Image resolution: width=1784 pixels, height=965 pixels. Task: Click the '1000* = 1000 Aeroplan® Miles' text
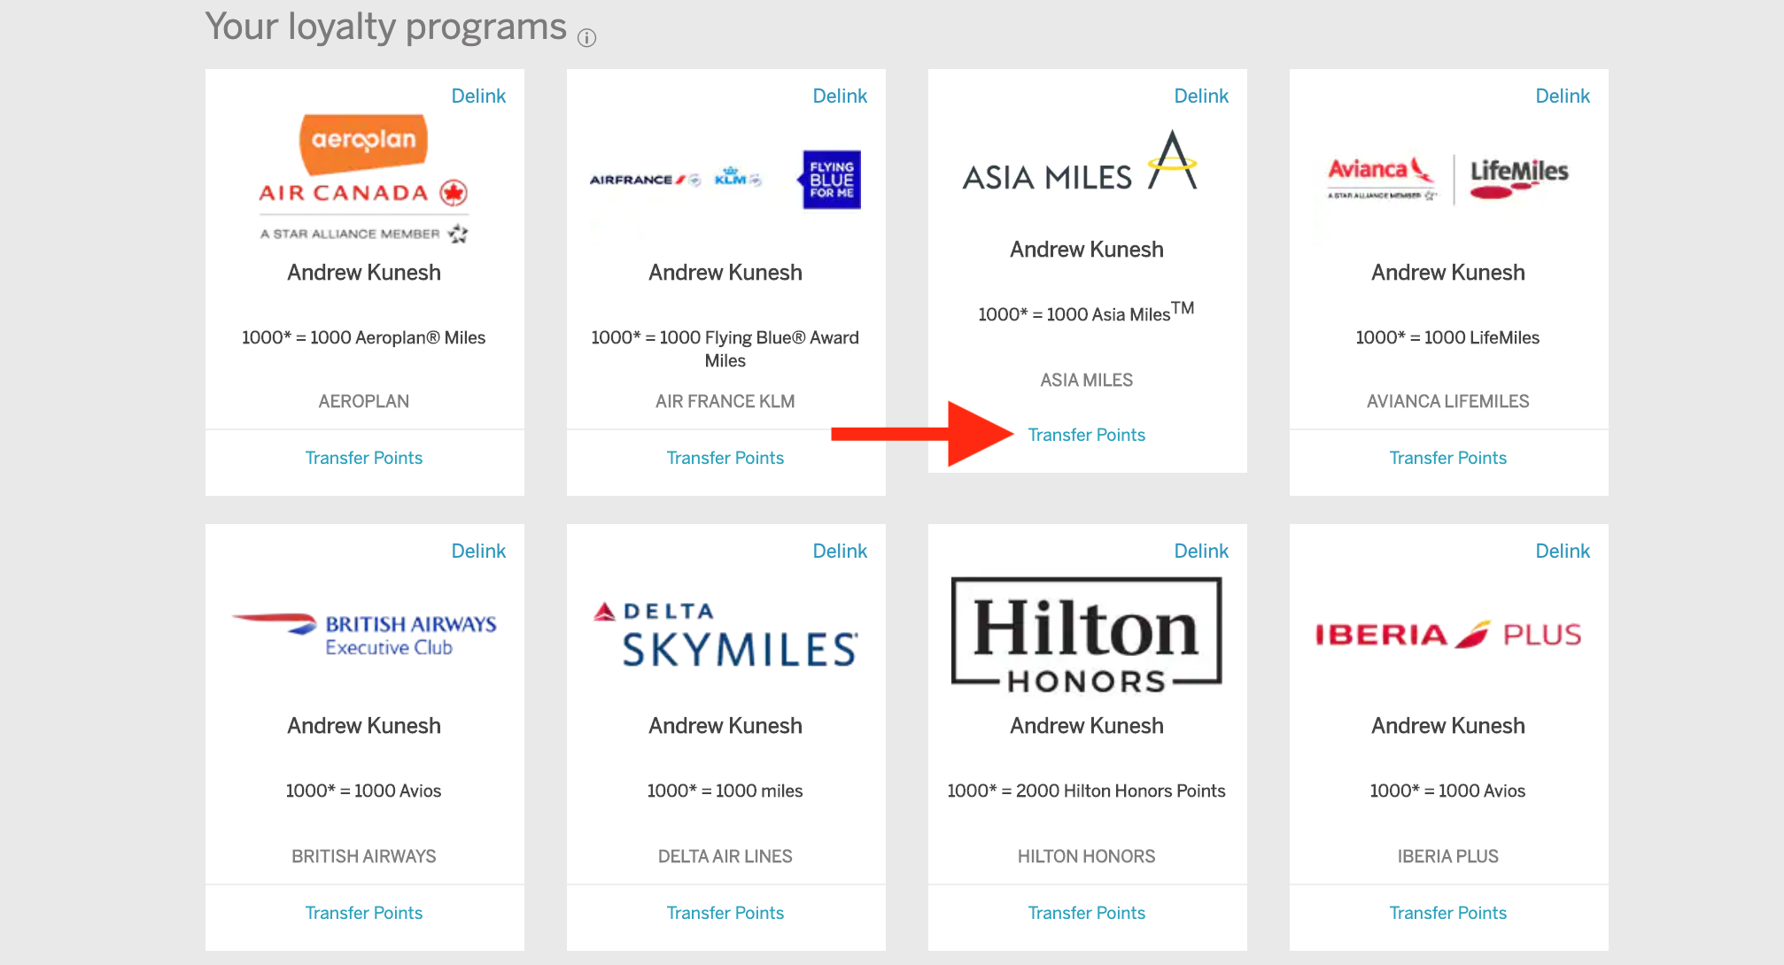(364, 337)
